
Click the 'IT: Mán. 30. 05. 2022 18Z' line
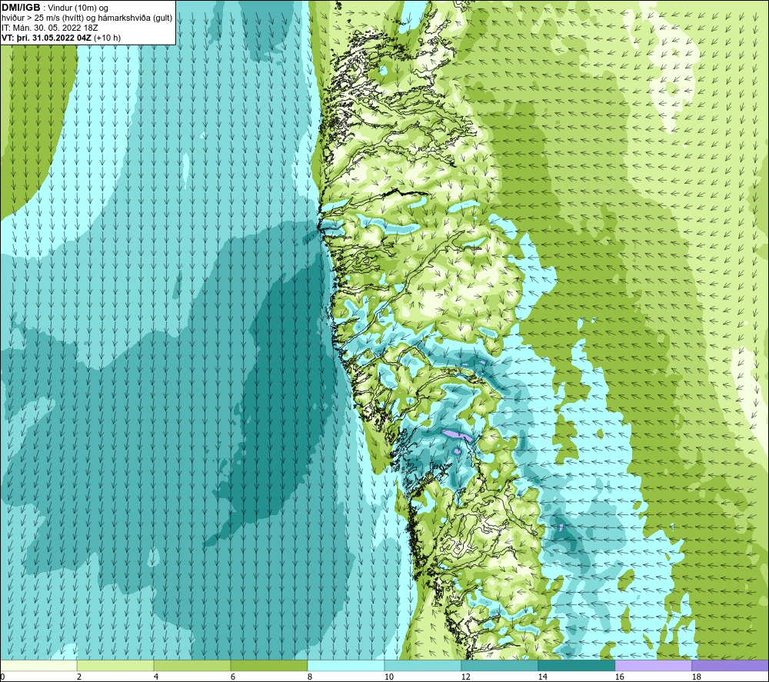(50, 28)
